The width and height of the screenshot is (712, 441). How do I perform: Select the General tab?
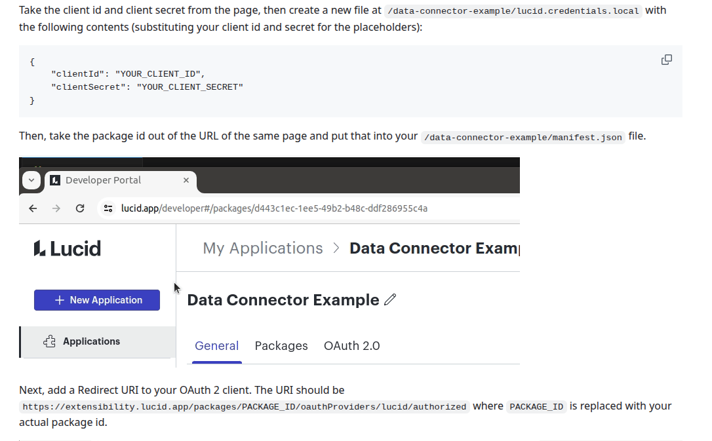tap(216, 346)
